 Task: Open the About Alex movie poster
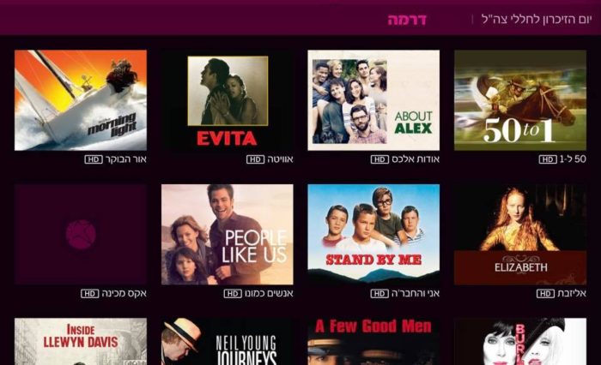click(x=373, y=100)
